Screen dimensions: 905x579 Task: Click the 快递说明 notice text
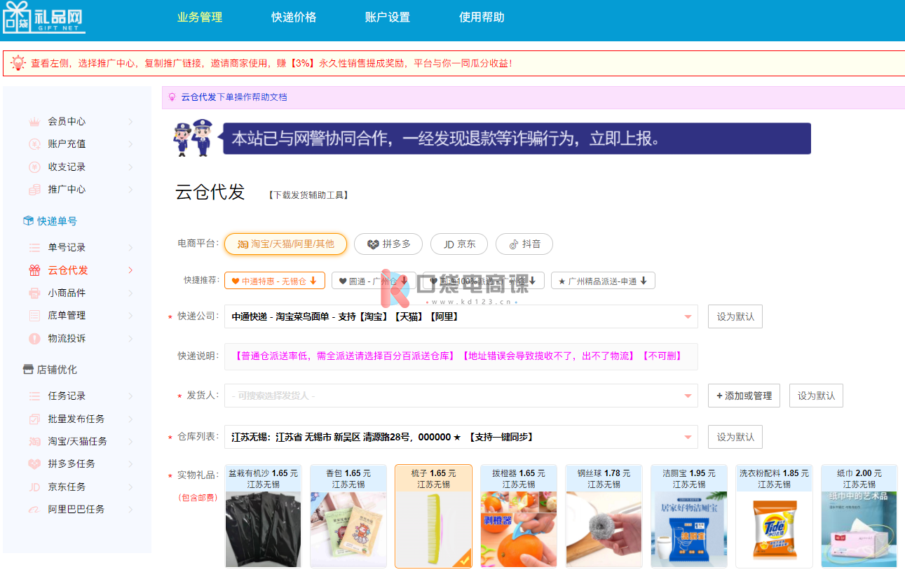458,356
